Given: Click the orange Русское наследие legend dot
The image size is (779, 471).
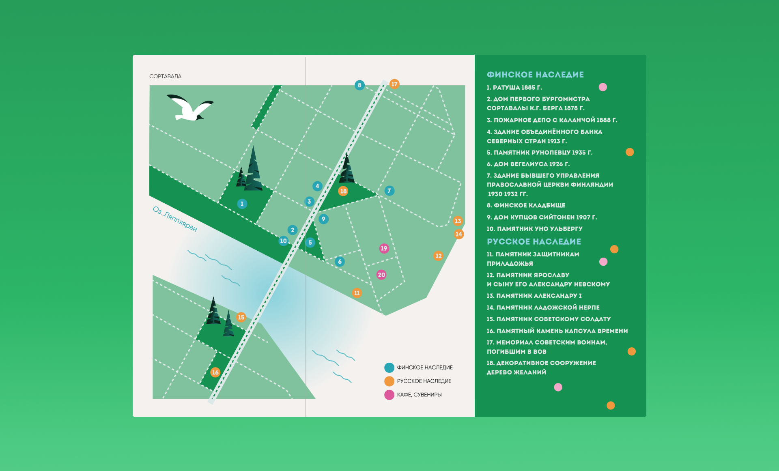Looking at the screenshot, I should tap(389, 381).
